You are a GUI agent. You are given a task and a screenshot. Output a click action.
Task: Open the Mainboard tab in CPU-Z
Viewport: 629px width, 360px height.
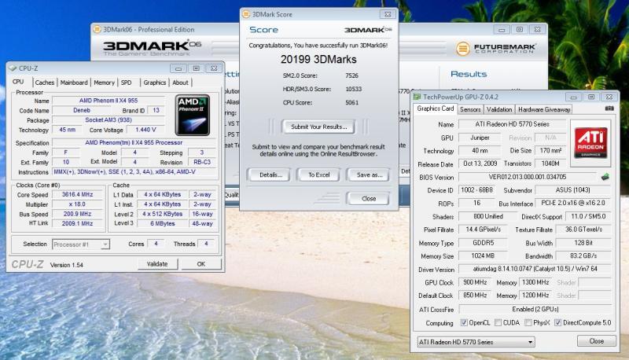(74, 83)
